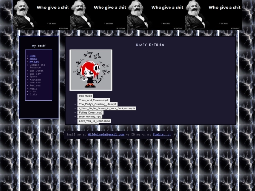Click the DIARY ENTRIES heading
The width and height of the screenshot is (255, 191).
pos(150,45)
